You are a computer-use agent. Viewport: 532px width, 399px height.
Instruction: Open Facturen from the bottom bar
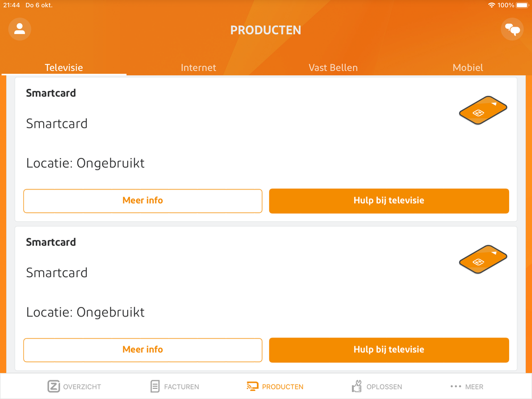[174, 387]
